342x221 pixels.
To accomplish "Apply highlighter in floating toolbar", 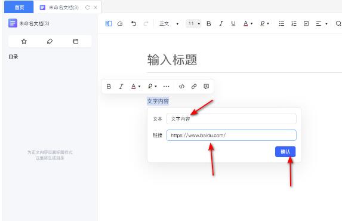I will click(150, 87).
